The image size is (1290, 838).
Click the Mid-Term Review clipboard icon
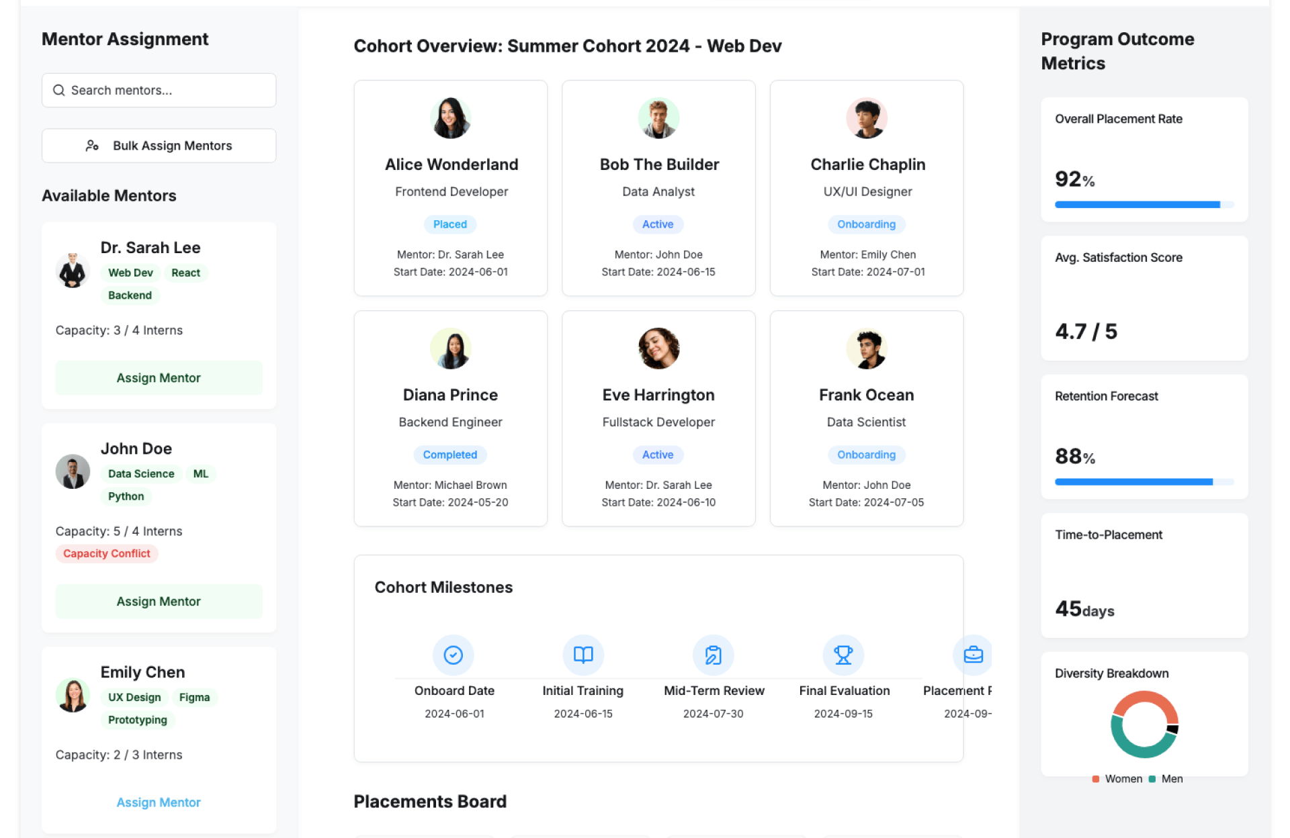click(x=713, y=655)
